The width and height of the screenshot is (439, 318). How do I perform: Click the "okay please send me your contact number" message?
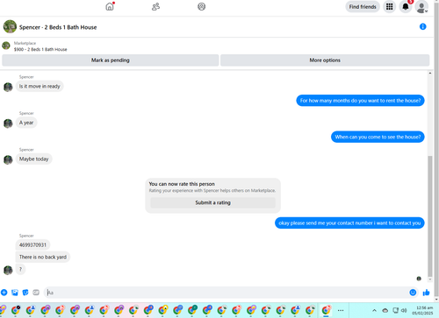pyautogui.click(x=349, y=223)
